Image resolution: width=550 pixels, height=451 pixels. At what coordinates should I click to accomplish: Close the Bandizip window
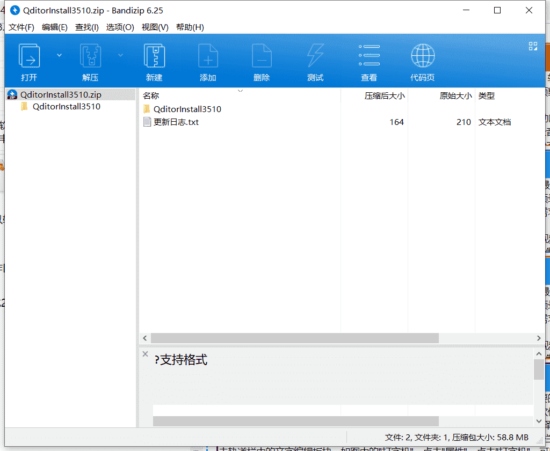point(529,11)
